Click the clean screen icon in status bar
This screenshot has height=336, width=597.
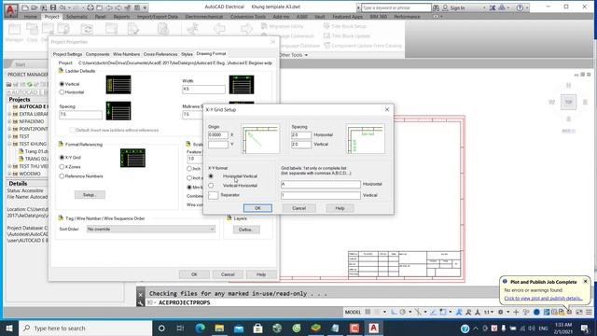tap(579, 312)
